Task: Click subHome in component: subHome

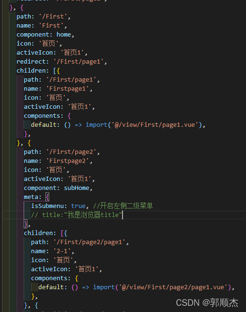Action: pyautogui.click(x=77, y=188)
